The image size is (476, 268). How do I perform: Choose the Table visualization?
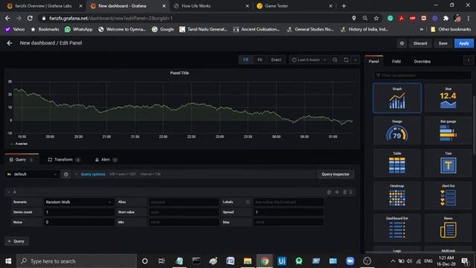pyautogui.click(x=397, y=163)
